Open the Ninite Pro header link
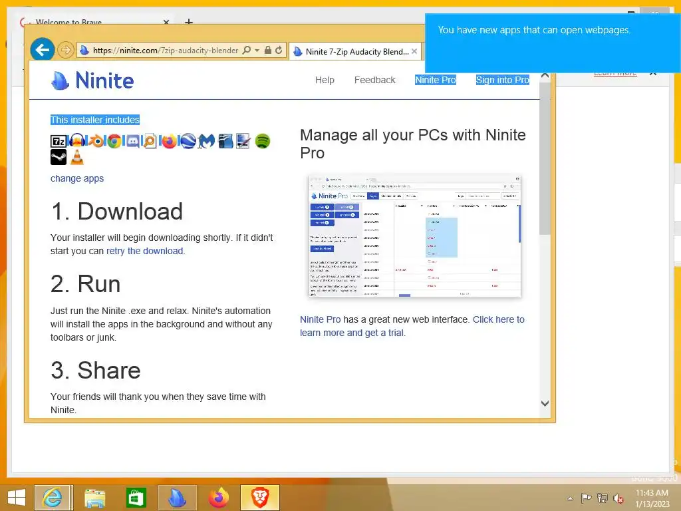681x511 pixels. pyautogui.click(x=435, y=80)
